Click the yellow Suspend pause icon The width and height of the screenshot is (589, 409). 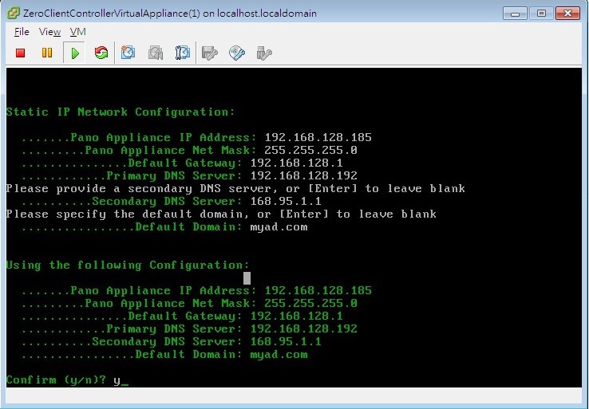click(x=47, y=53)
